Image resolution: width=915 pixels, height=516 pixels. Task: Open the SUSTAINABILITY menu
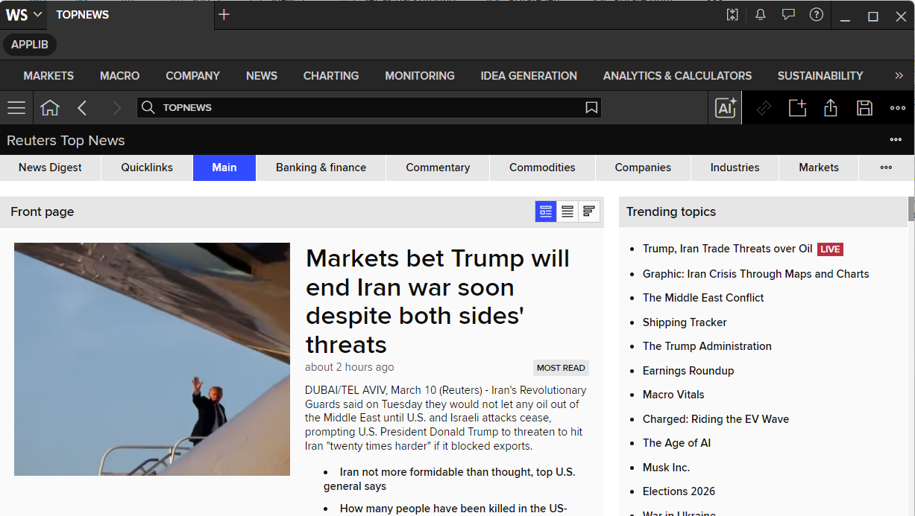coord(820,76)
